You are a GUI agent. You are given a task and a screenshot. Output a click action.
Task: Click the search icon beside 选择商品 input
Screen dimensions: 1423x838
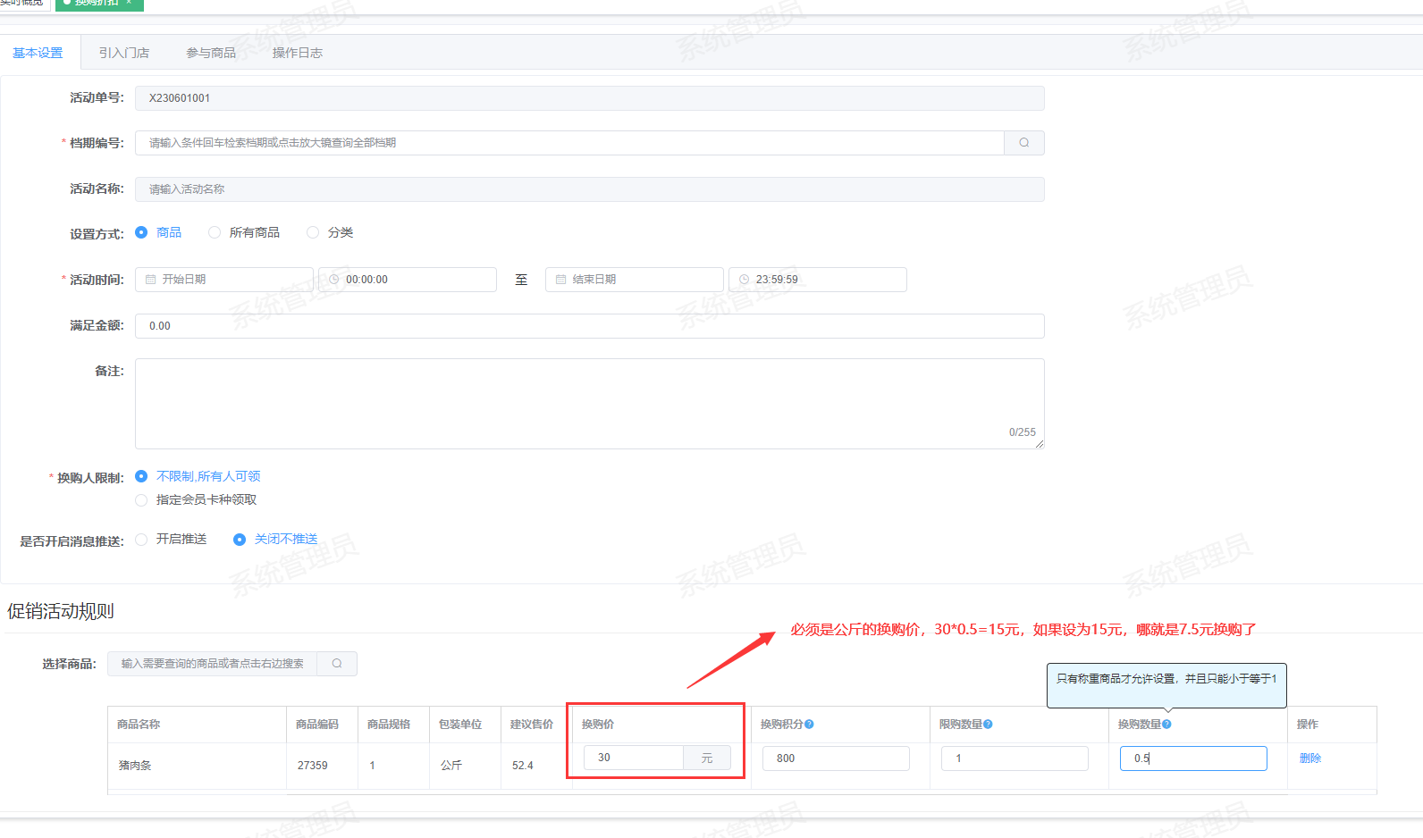point(337,664)
